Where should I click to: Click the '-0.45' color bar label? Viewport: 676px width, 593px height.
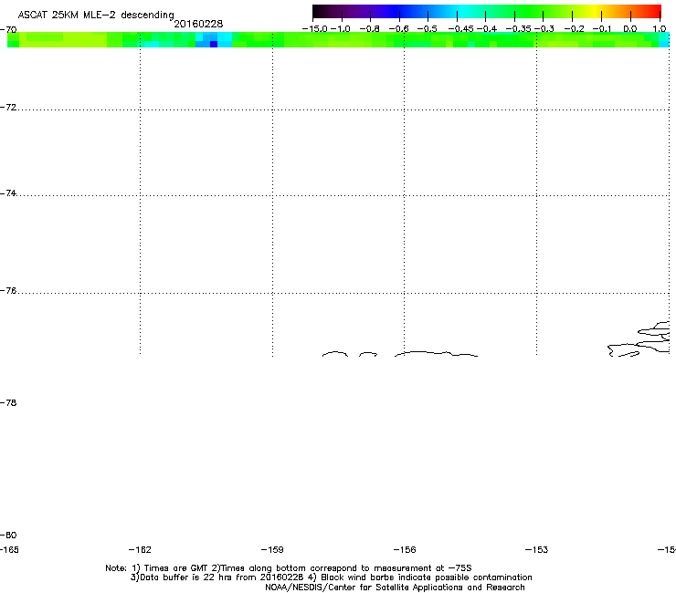click(461, 29)
